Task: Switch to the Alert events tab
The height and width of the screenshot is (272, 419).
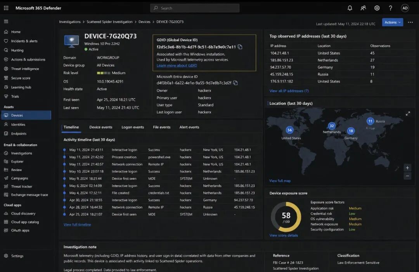Action: (x=189, y=127)
